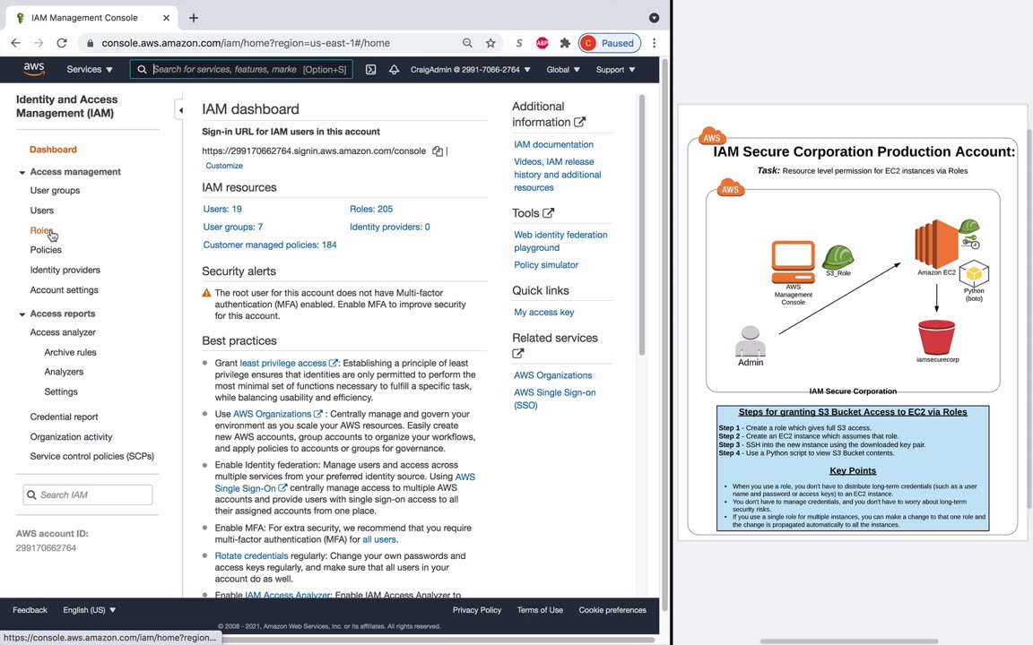Collapse the Access reports section
Image resolution: width=1033 pixels, height=645 pixels.
(x=22, y=314)
